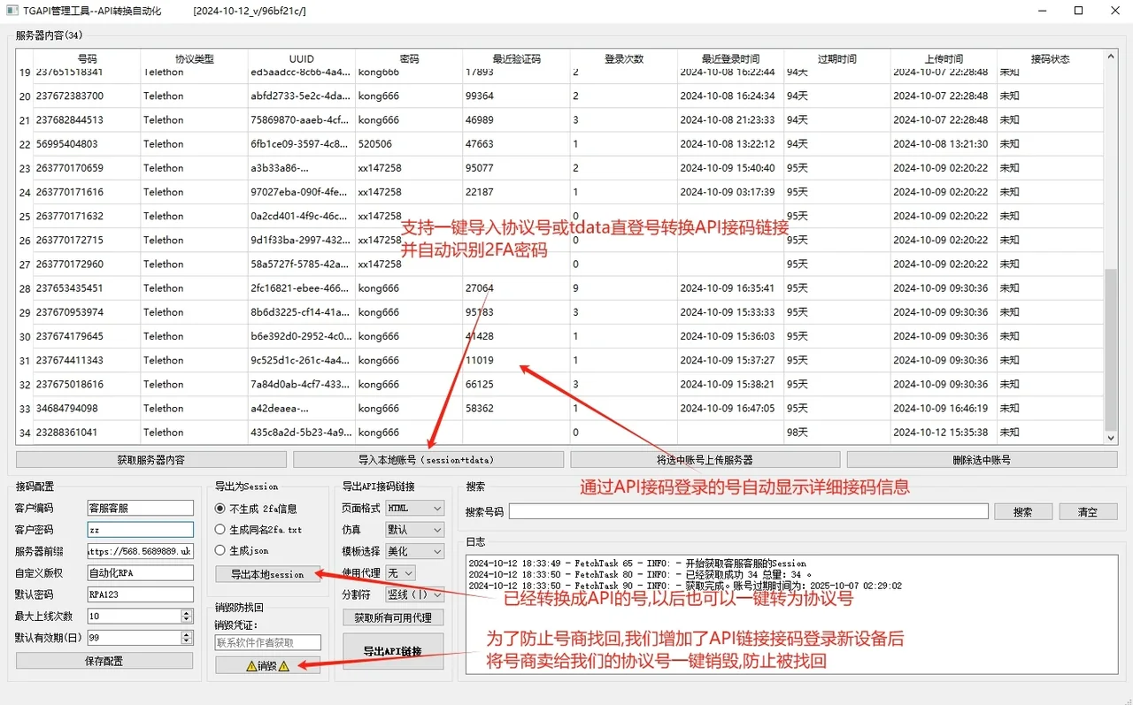Increase 默认有效期(日) with up arrow
Viewport: 1133px width, 705px height.
tap(187, 633)
